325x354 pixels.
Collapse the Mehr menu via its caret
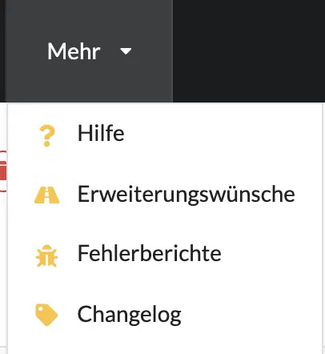point(126,50)
